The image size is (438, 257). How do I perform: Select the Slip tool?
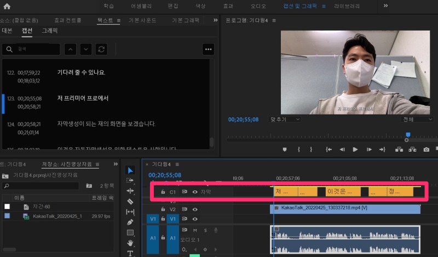130,212
